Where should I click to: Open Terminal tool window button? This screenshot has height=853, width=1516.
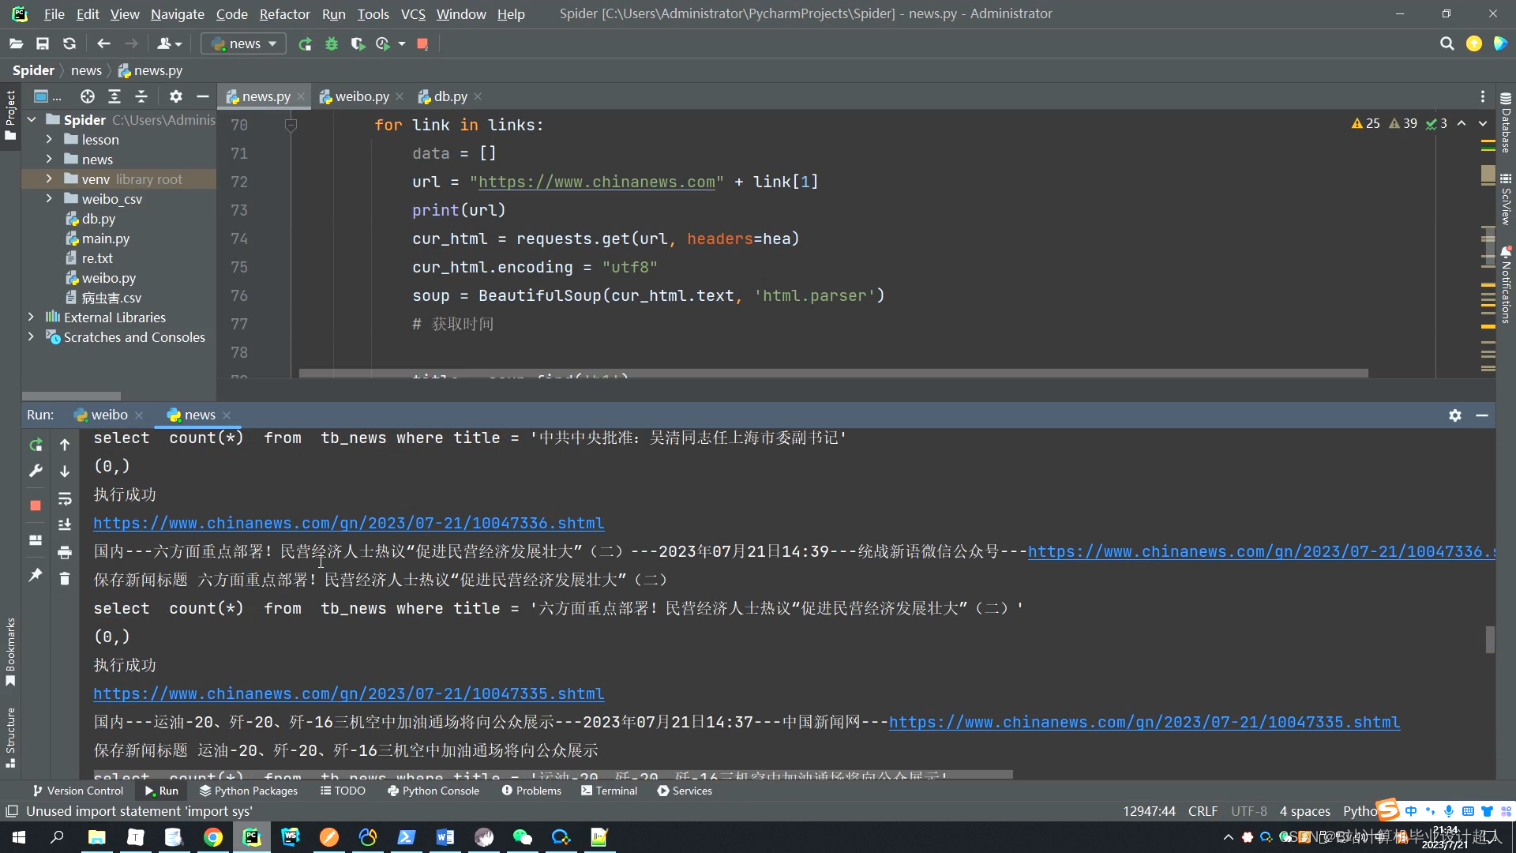tap(609, 791)
